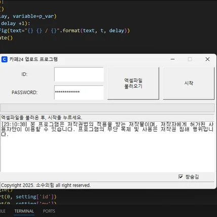The image size is (217, 217).
Task: Click the PASSWORD: label
Action: pos(25,92)
